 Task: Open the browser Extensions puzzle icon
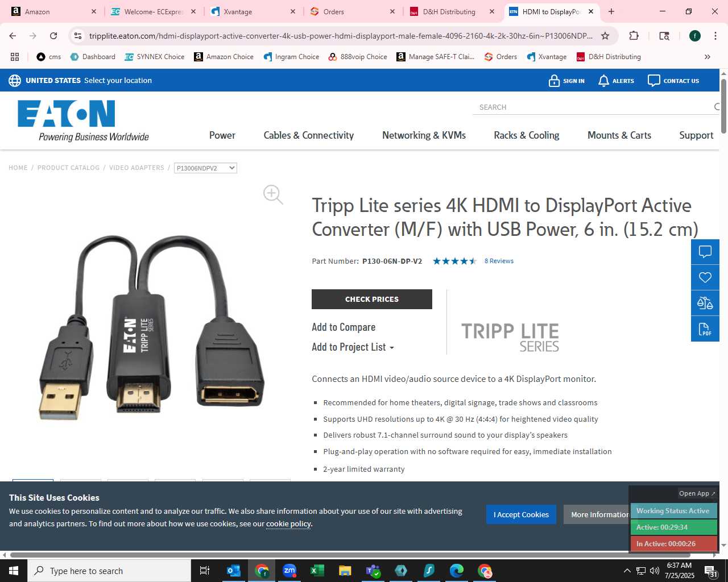[x=634, y=36]
